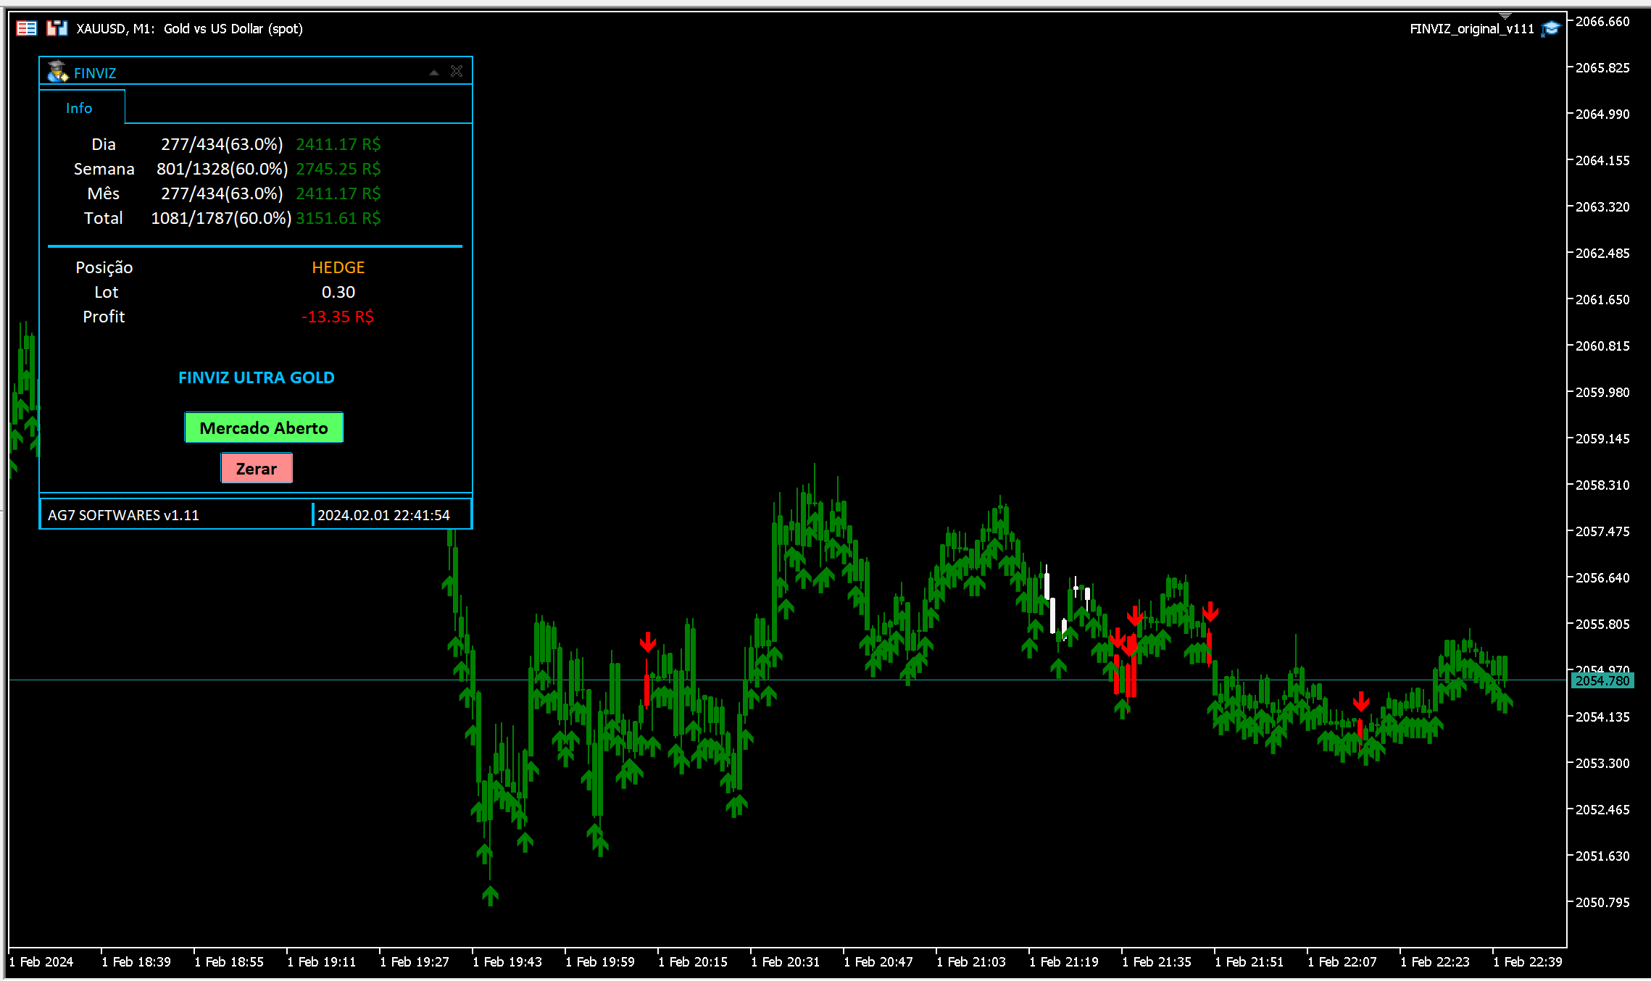Image resolution: width=1651 pixels, height=981 pixels.
Task: Click the time axis label 1 Feb 18:39
Action: 136,961
